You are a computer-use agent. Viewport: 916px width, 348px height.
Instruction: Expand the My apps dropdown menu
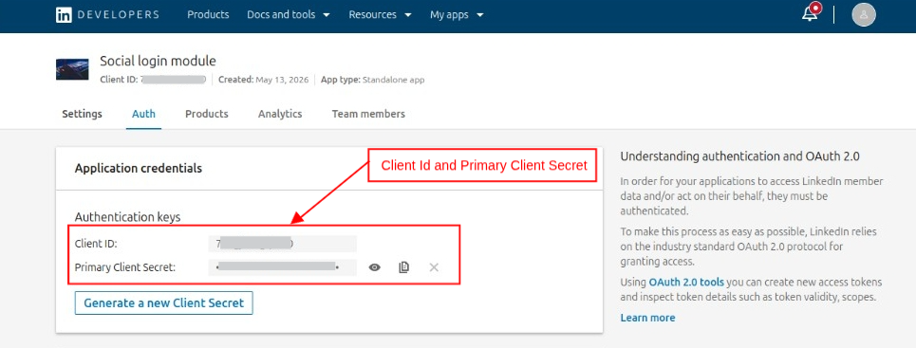pyautogui.click(x=457, y=14)
